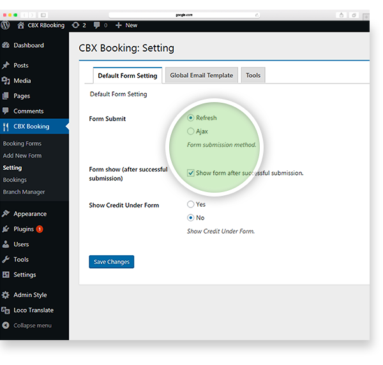Click the Plugins update count badge

(x=40, y=229)
